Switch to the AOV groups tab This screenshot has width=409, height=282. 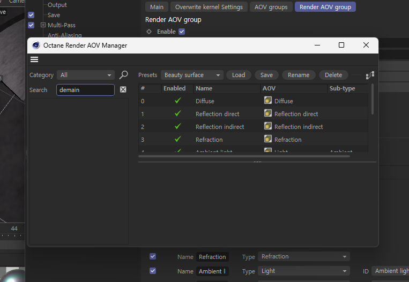(x=271, y=7)
